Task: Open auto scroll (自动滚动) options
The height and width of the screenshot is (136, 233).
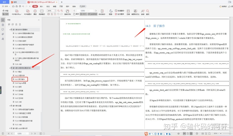Action: click(102, 12)
